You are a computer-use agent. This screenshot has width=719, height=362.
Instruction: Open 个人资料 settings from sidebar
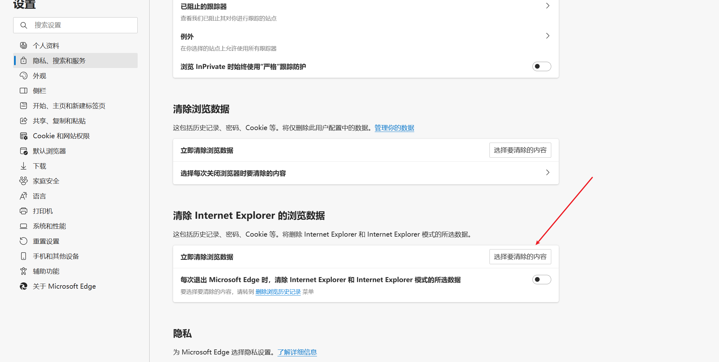[46, 45]
